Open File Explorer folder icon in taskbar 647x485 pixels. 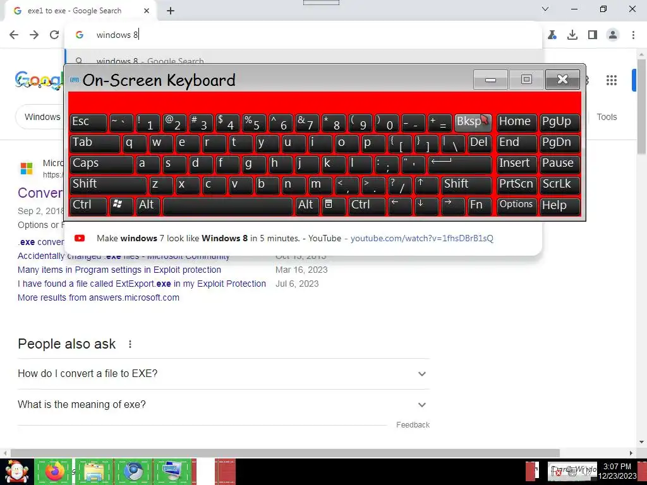click(x=94, y=471)
